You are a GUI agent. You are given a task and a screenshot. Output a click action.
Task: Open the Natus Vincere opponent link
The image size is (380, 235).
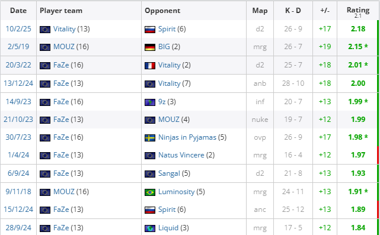point(181,155)
